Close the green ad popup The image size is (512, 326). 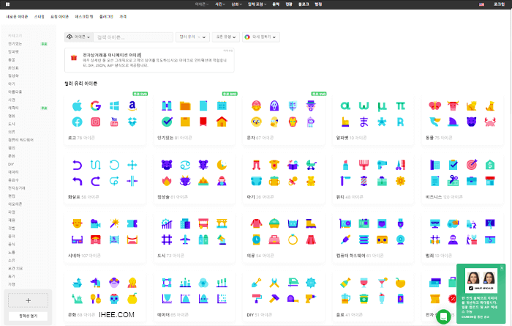(502, 268)
